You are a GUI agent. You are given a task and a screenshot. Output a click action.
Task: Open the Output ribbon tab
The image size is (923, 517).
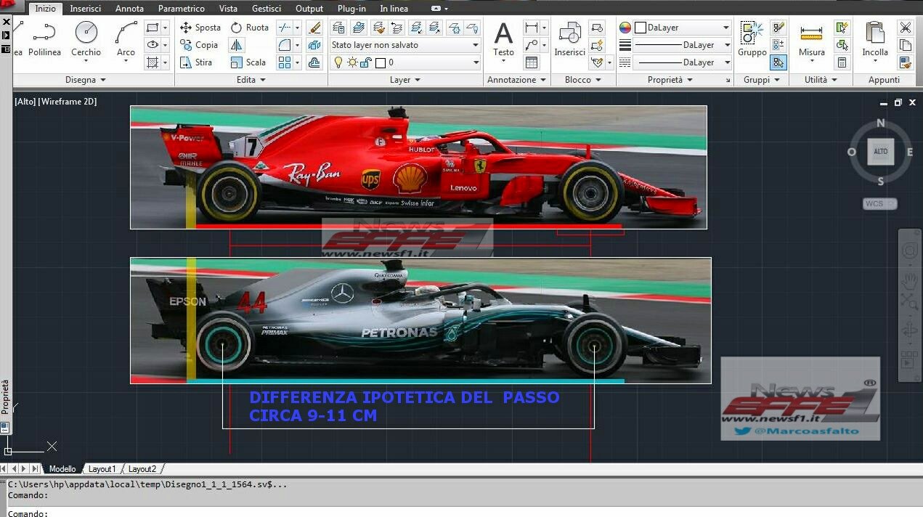[x=309, y=9]
